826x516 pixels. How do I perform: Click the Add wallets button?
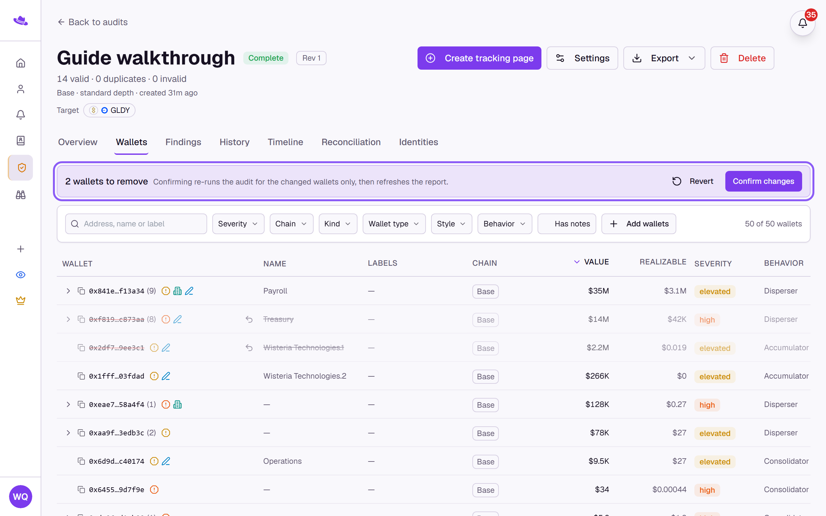click(639, 224)
